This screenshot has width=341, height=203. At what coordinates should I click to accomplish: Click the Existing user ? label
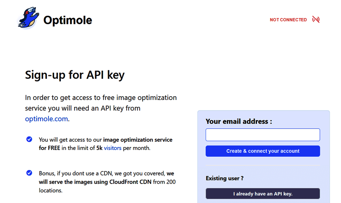[224, 178]
